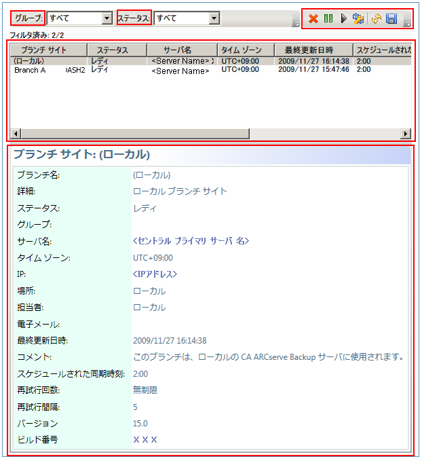The width and height of the screenshot is (422, 461).
Task: Open toolbar options chevron beside the save icon
Action: 407,24
